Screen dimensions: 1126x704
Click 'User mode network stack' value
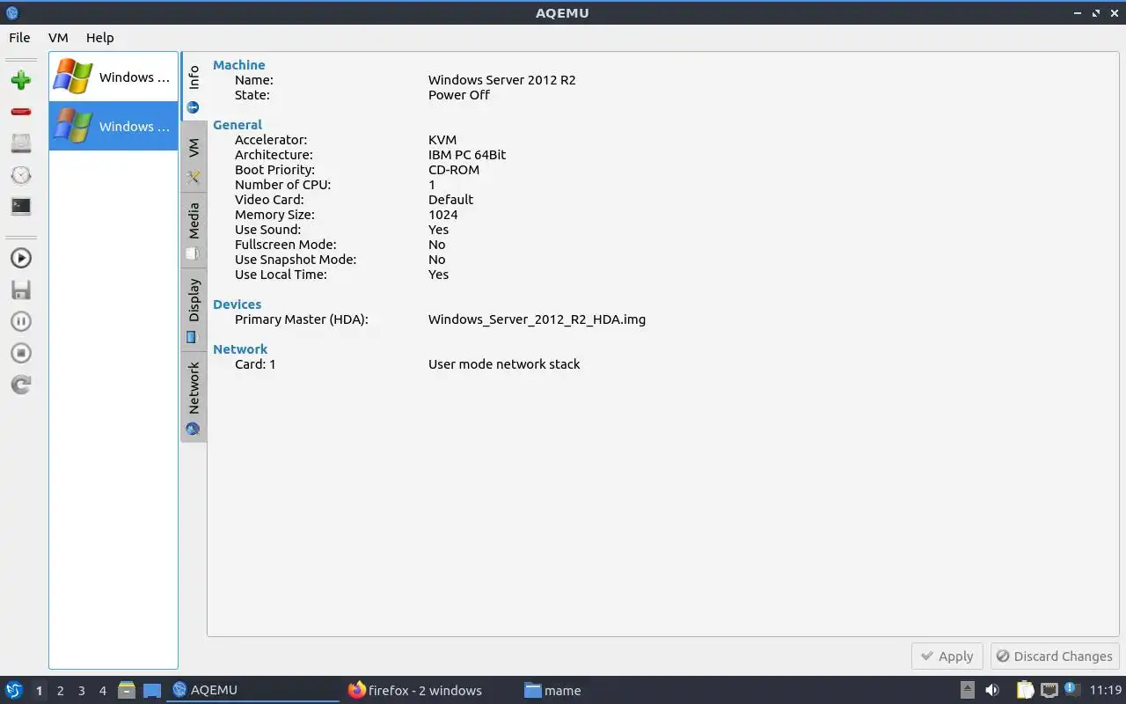click(504, 364)
